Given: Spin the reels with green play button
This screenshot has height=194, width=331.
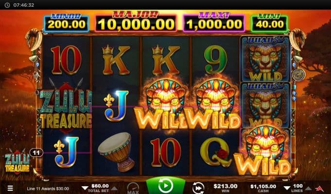Looking at the screenshot, I should [166, 185].
